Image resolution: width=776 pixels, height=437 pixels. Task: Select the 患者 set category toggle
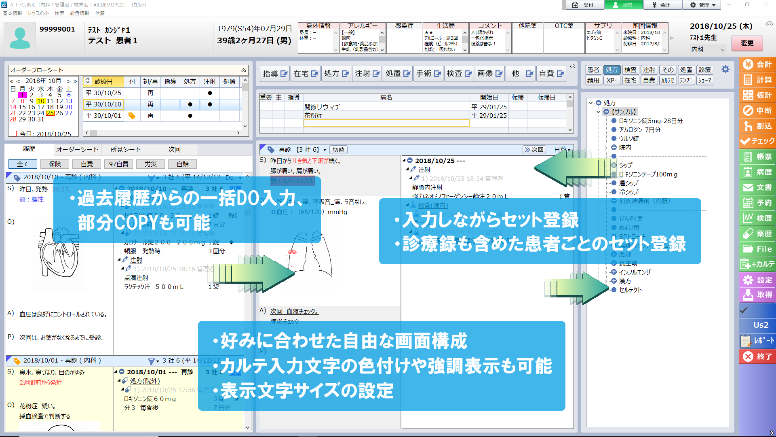coord(593,70)
